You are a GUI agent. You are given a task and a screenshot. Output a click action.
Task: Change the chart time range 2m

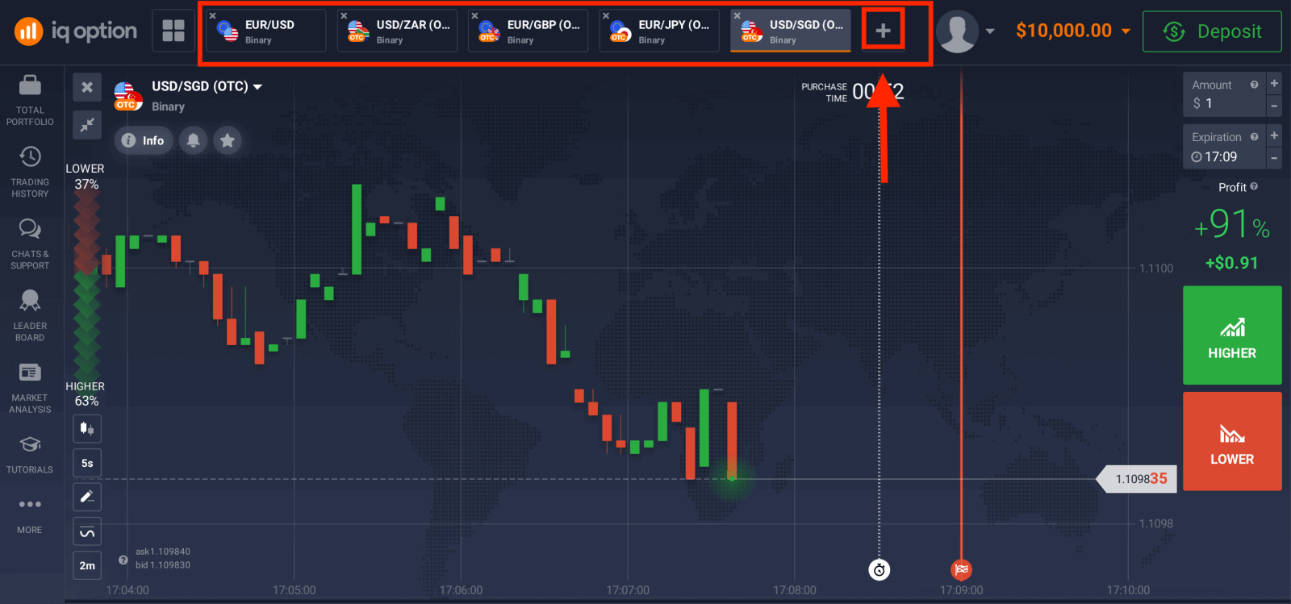(87, 565)
